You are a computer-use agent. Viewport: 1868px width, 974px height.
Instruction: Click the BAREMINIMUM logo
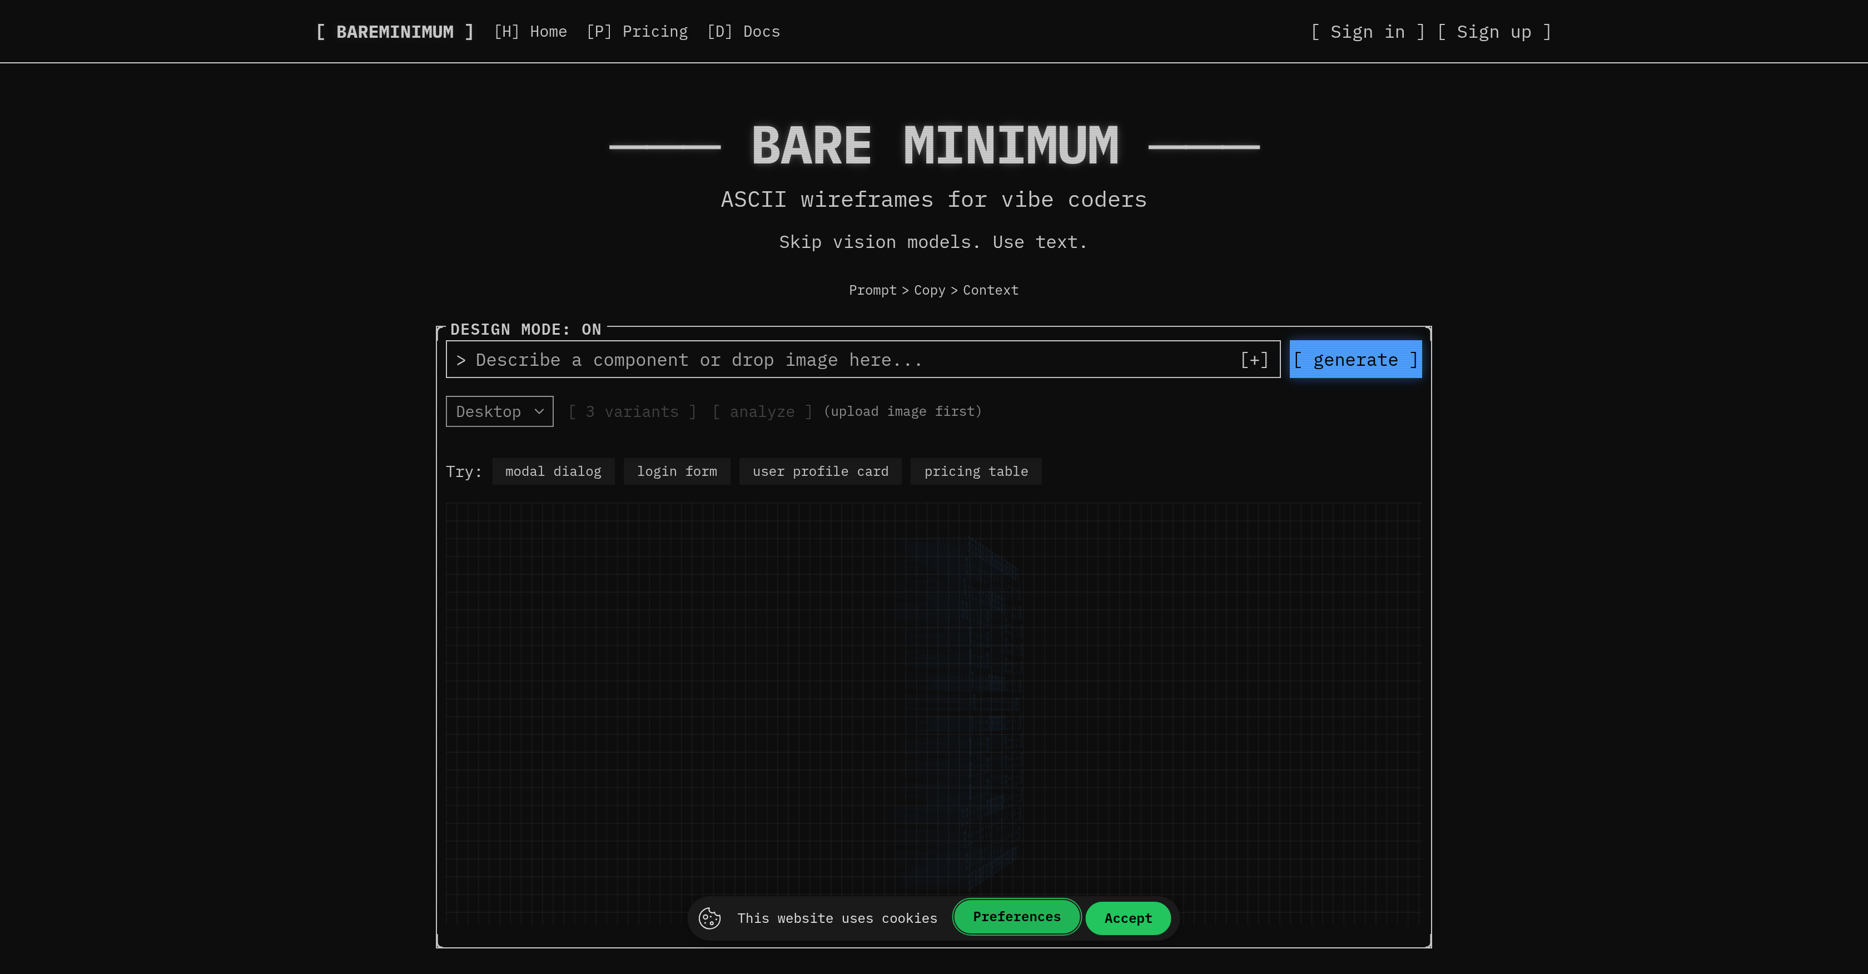(x=394, y=31)
